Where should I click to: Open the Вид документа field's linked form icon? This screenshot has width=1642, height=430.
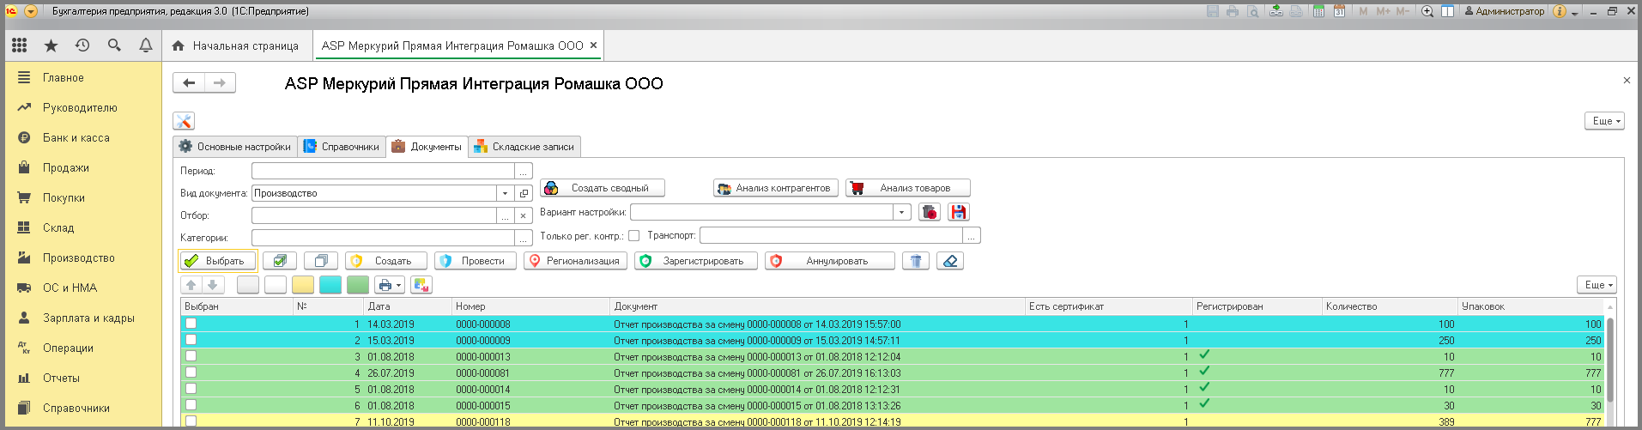coord(524,193)
